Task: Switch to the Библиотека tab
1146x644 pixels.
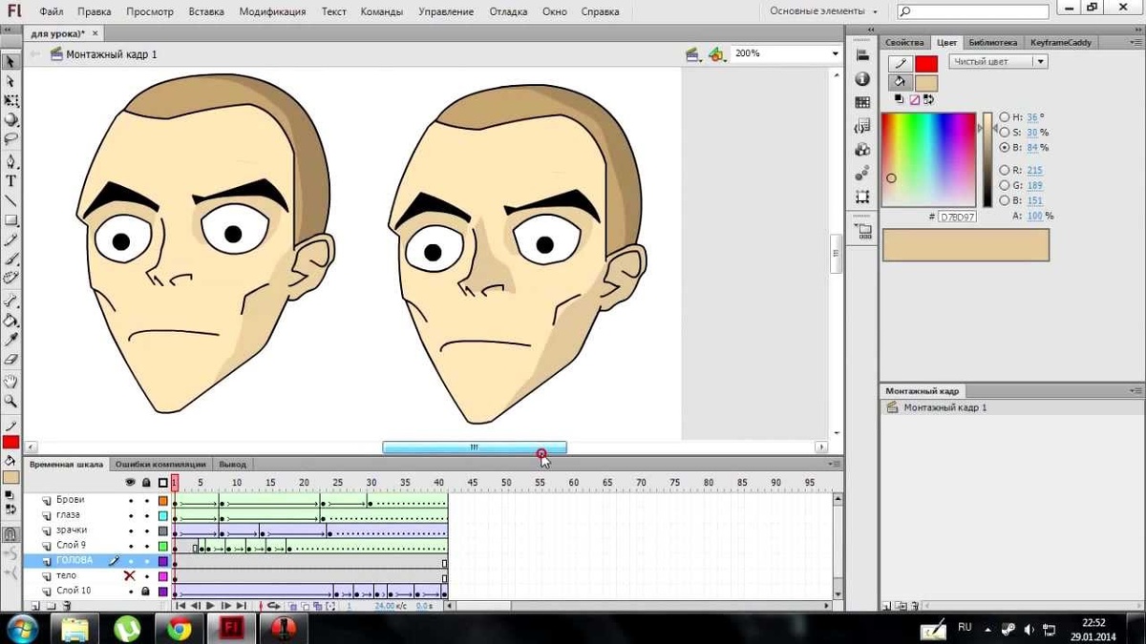Action: point(992,43)
